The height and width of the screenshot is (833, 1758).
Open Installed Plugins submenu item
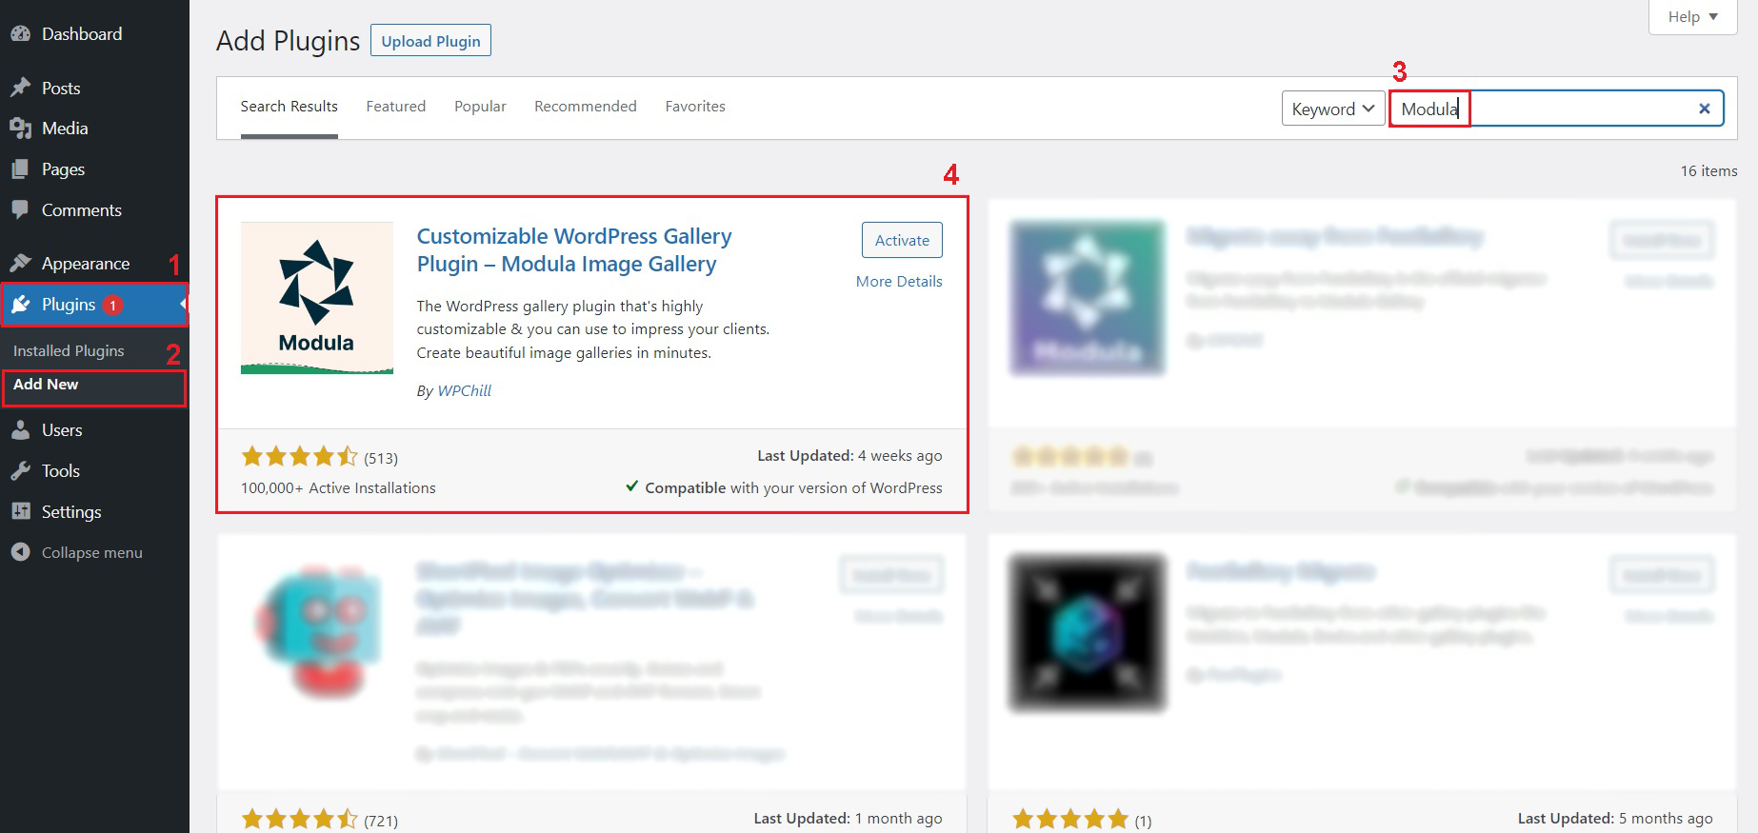[69, 350]
